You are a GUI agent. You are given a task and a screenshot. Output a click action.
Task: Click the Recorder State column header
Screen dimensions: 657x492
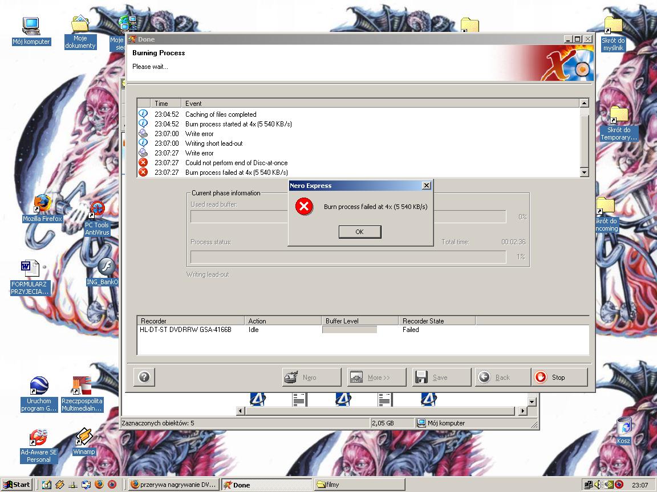[437, 321]
